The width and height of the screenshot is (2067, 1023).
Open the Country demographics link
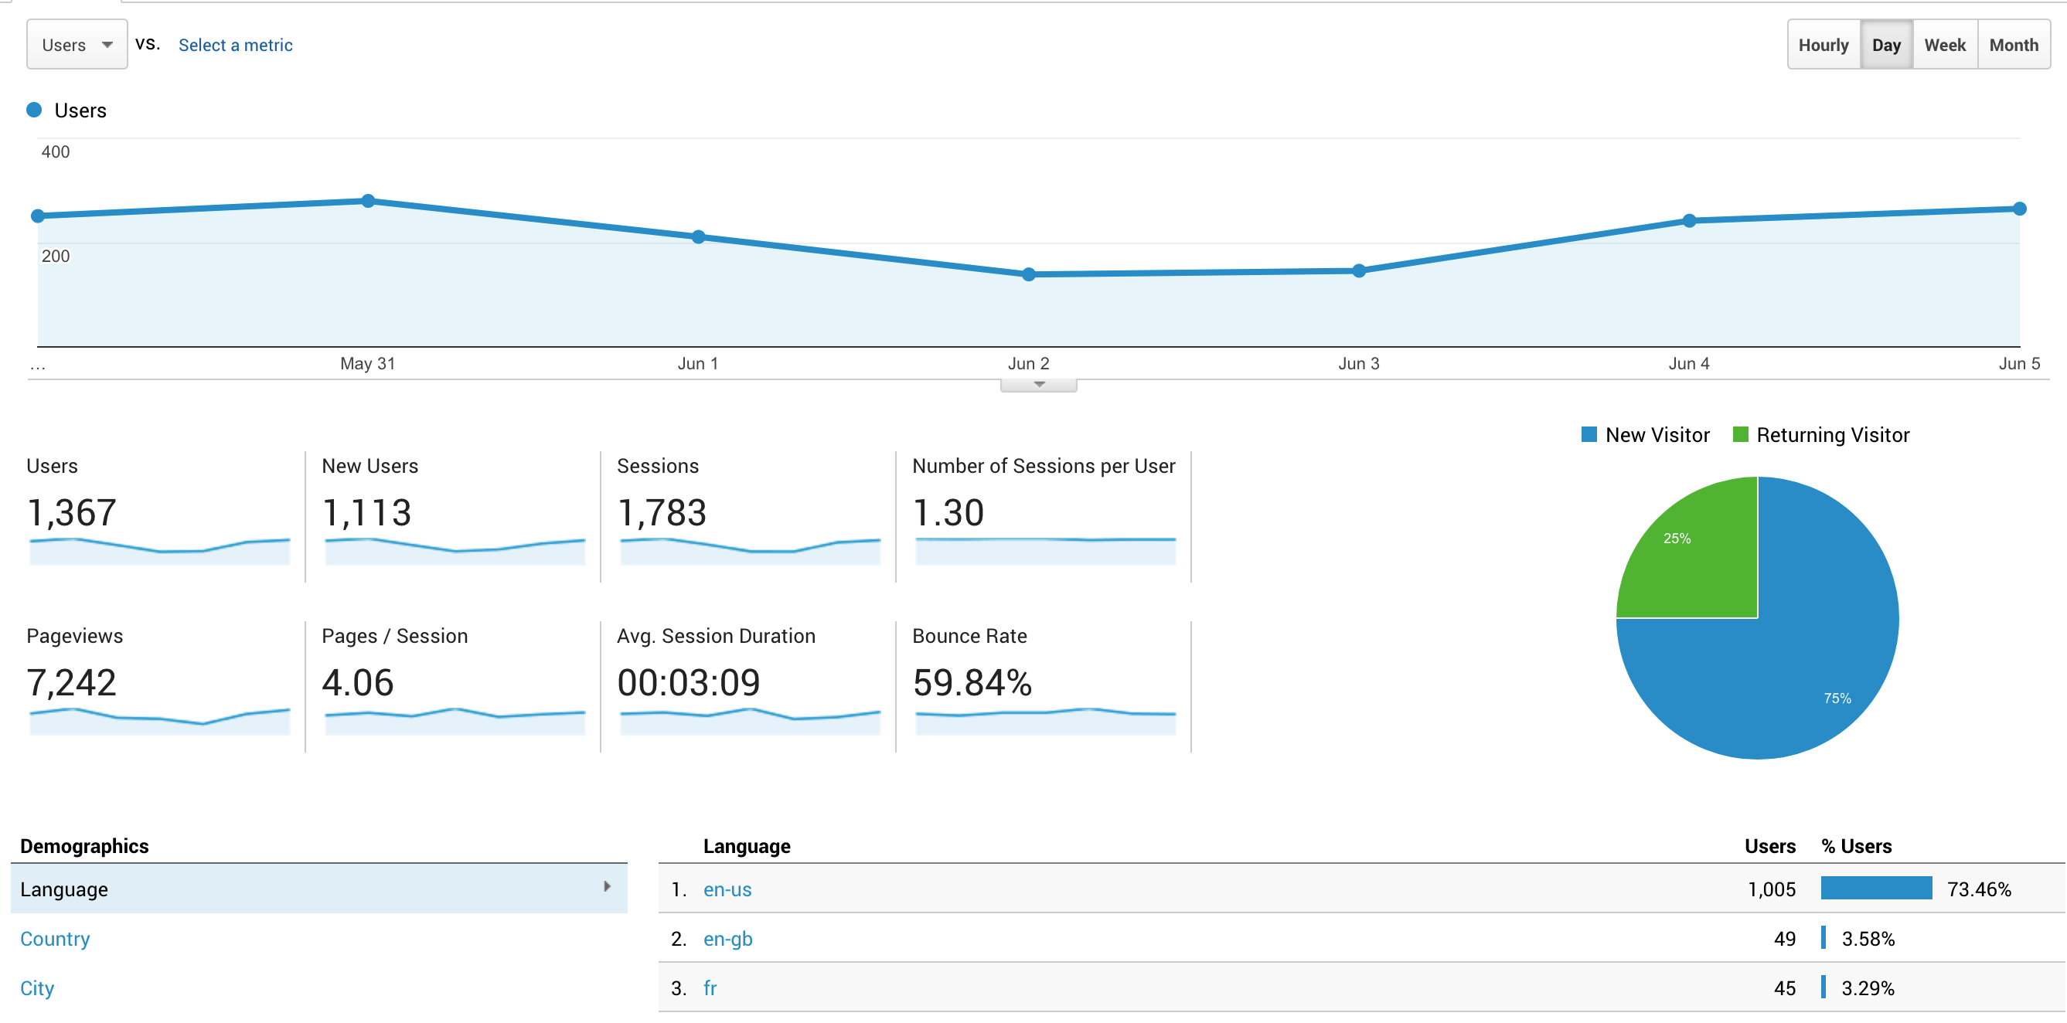click(x=55, y=939)
